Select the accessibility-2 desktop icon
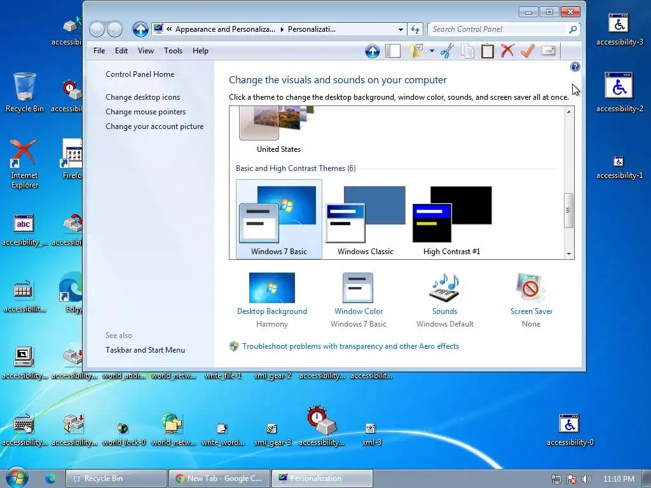Image resolution: width=651 pixels, height=488 pixels. click(x=619, y=93)
